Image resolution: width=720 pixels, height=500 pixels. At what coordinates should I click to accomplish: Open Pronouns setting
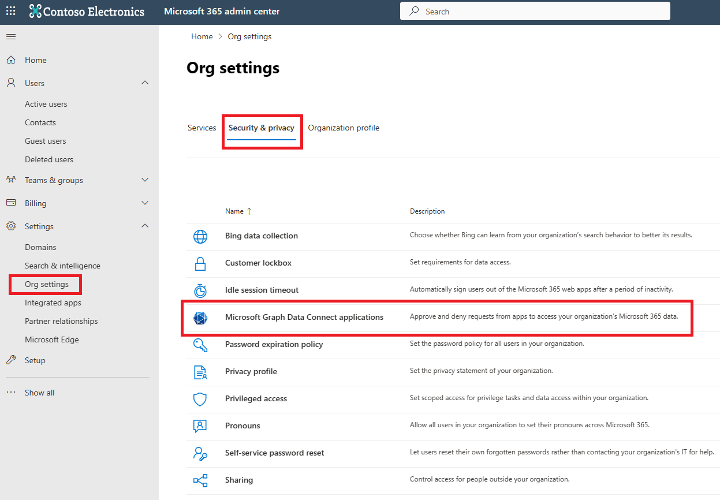pos(243,426)
